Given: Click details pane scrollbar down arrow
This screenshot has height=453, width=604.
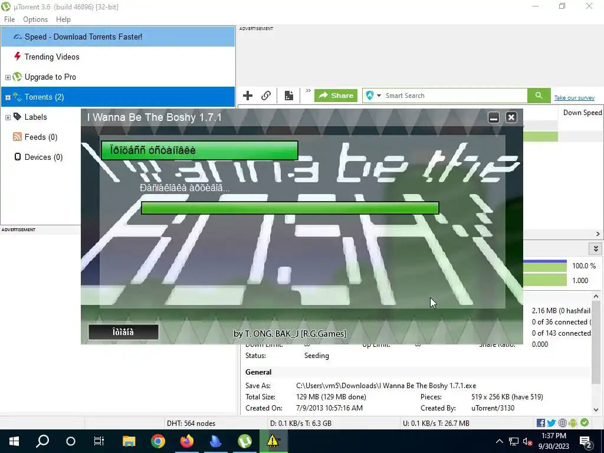Looking at the screenshot, I should (596, 410).
